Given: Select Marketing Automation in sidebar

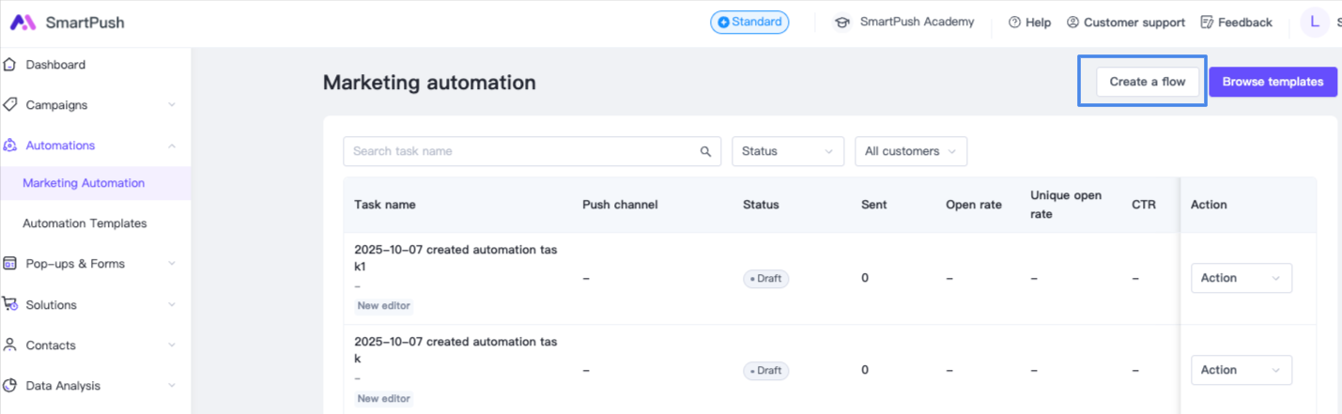Looking at the screenshot, I should [84, 183].
